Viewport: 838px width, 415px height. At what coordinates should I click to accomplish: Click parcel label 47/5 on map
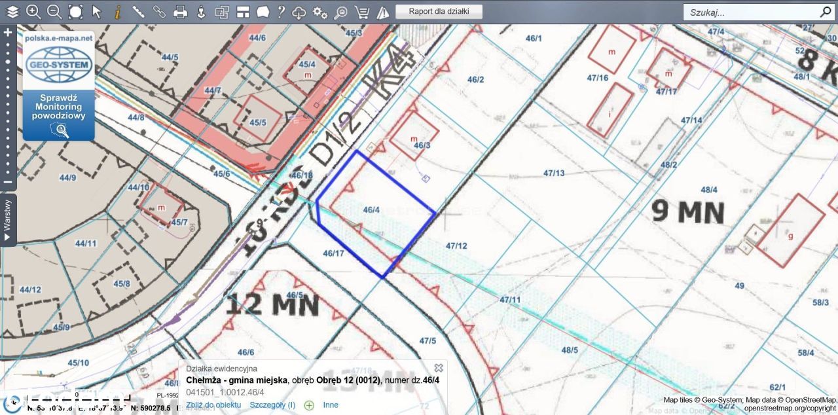point(428,340)
